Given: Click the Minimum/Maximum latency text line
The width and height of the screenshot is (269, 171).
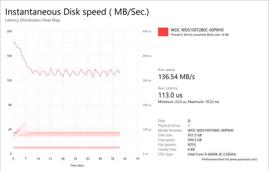Looking at the screenshot, I should tap(188, 102).
